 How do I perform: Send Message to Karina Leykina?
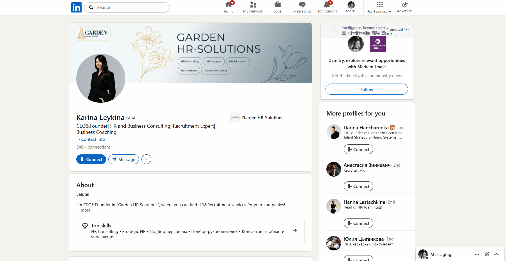[x=124, y=159]
